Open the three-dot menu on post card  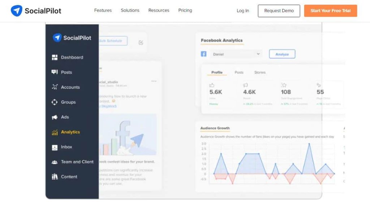[154, 81]
